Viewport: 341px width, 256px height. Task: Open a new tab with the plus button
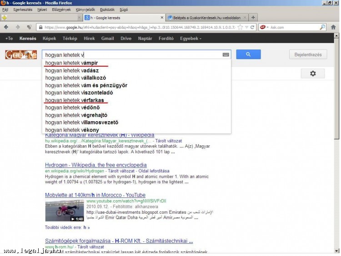pyautogui.click(x=253, y=18)
